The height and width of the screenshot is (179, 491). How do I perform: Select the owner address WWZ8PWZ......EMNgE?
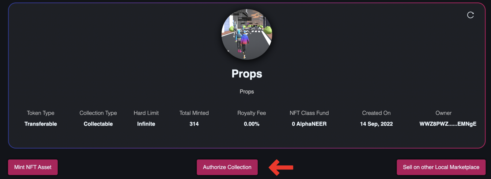pos(448,124)
